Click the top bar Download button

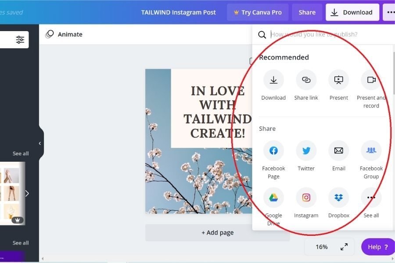352,12
